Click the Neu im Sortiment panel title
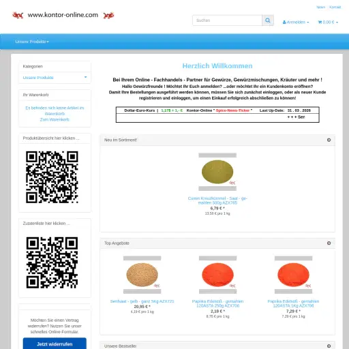 pyautogui.click(x=121, y=140)
